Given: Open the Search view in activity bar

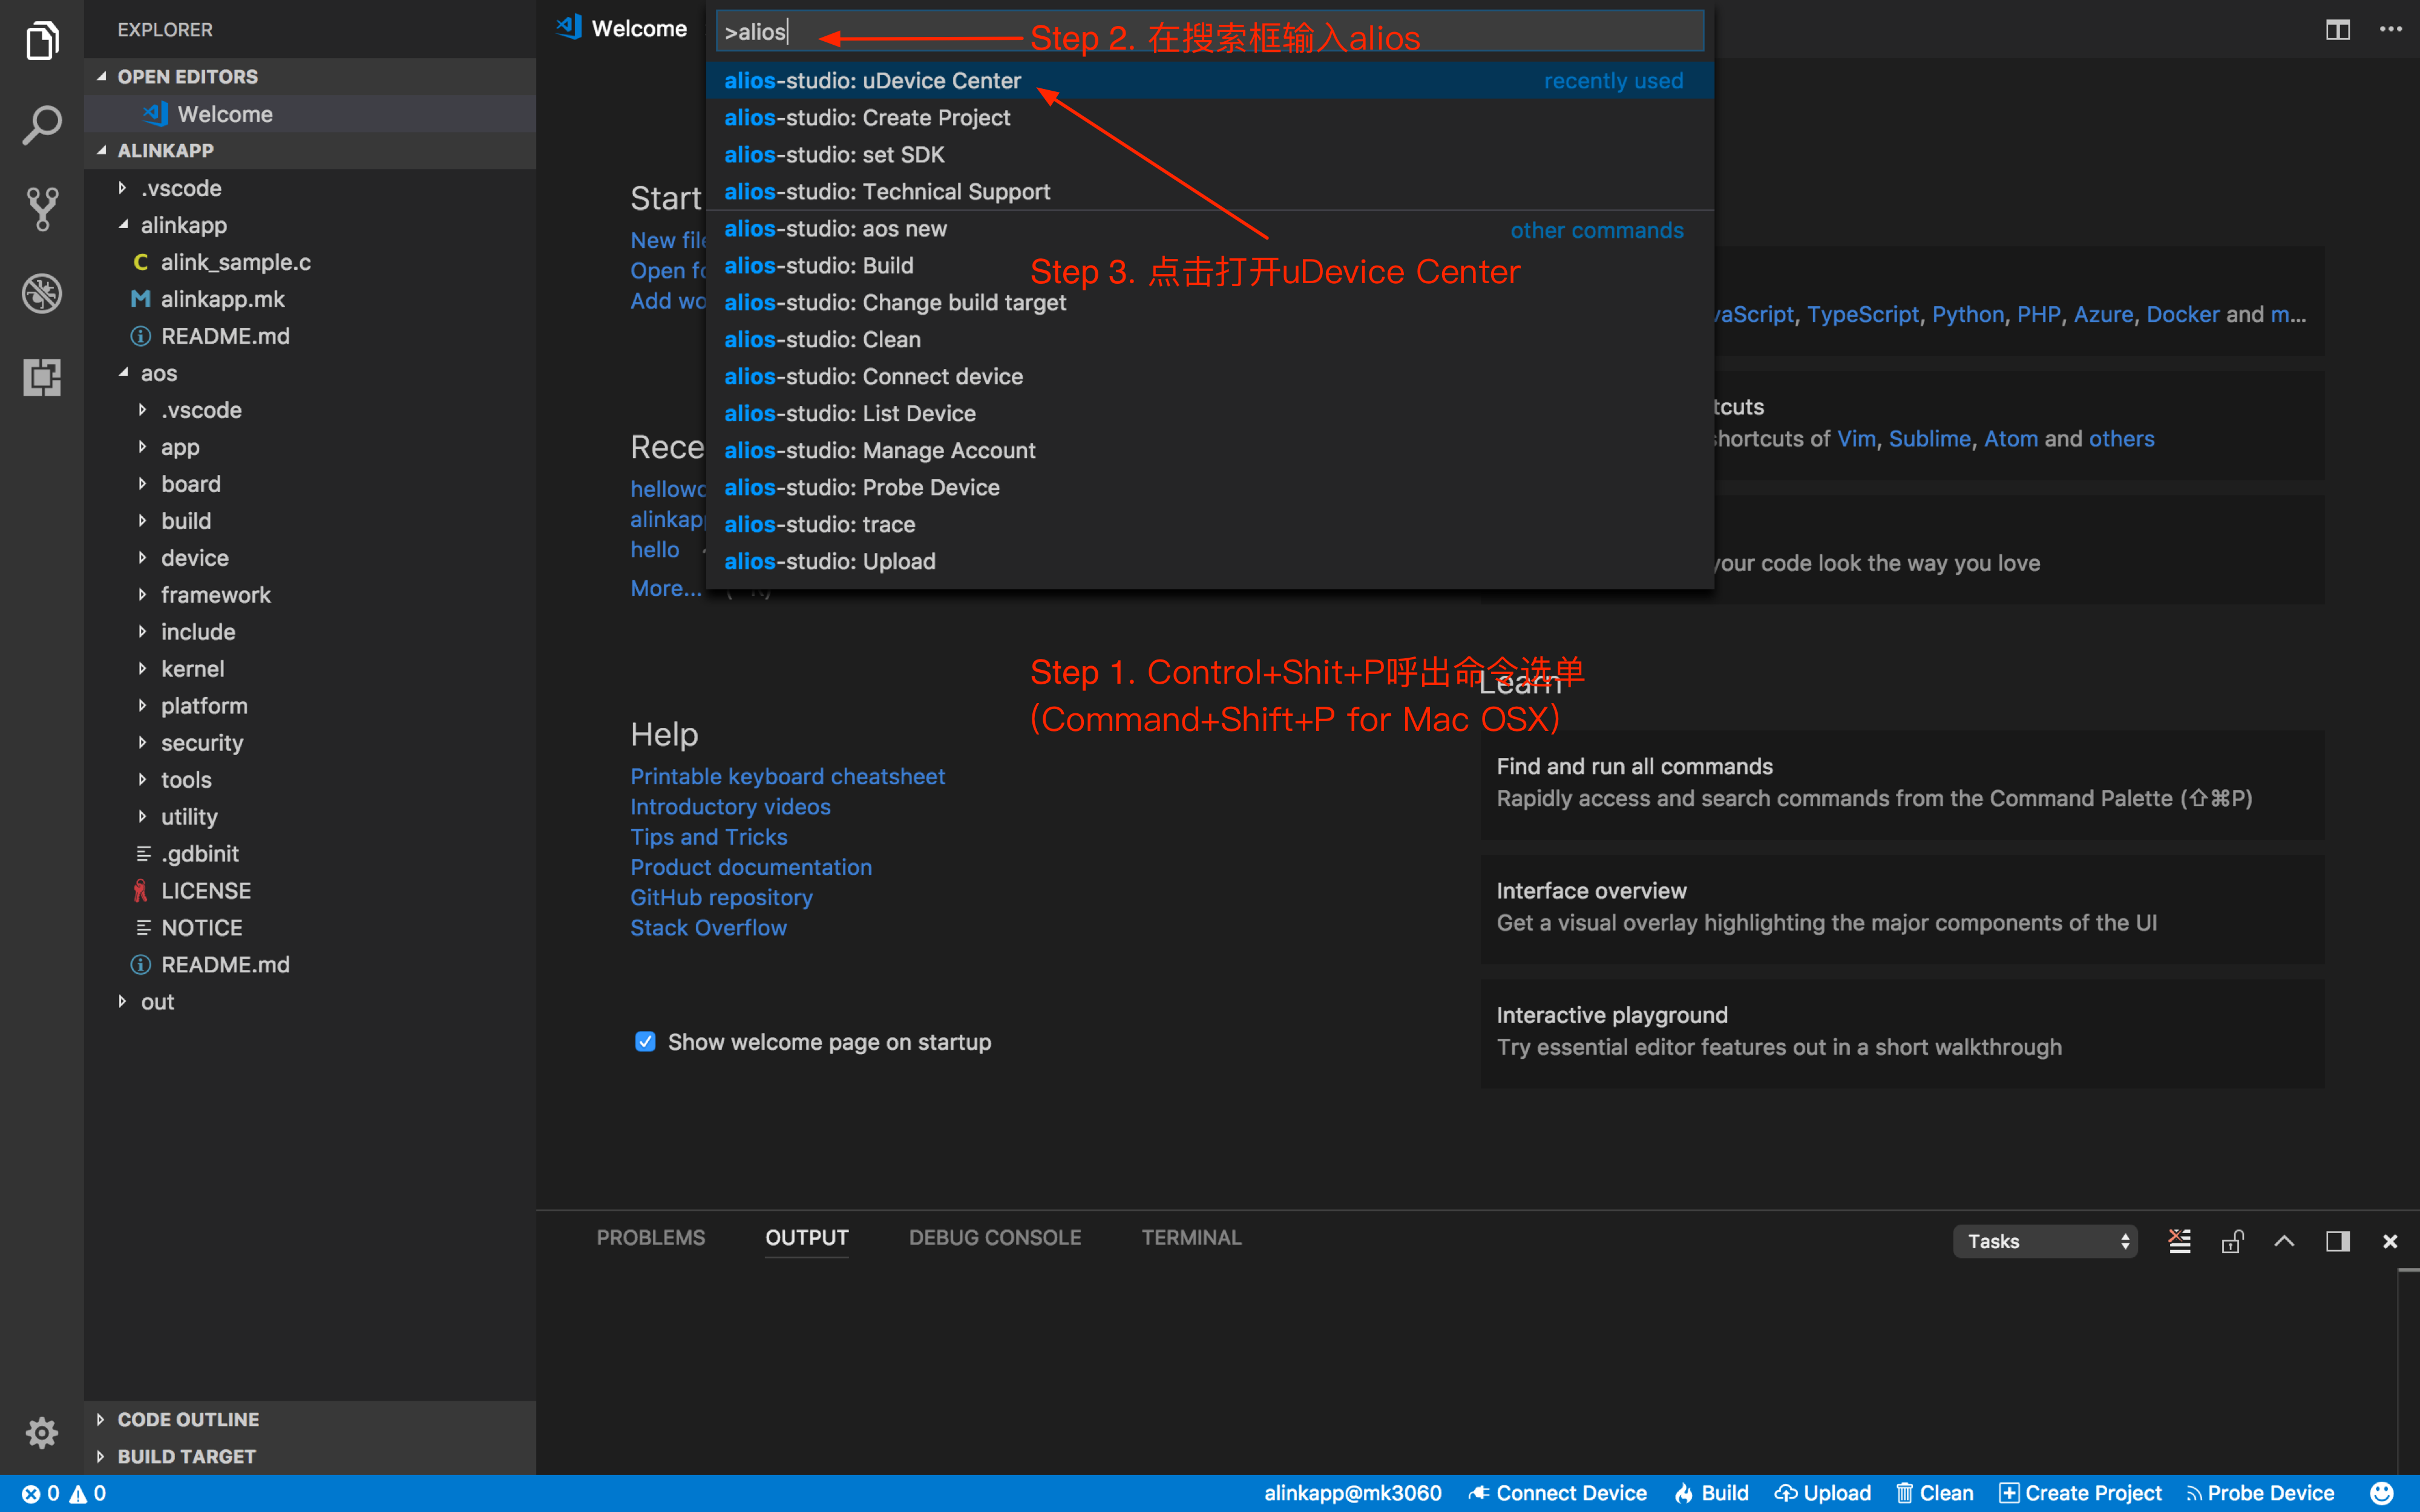Looking at the screenshot, I should [x=42, y=125].
